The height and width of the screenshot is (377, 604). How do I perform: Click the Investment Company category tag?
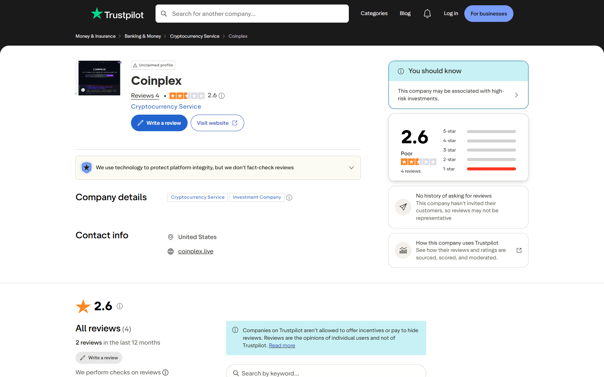(257, 197)
